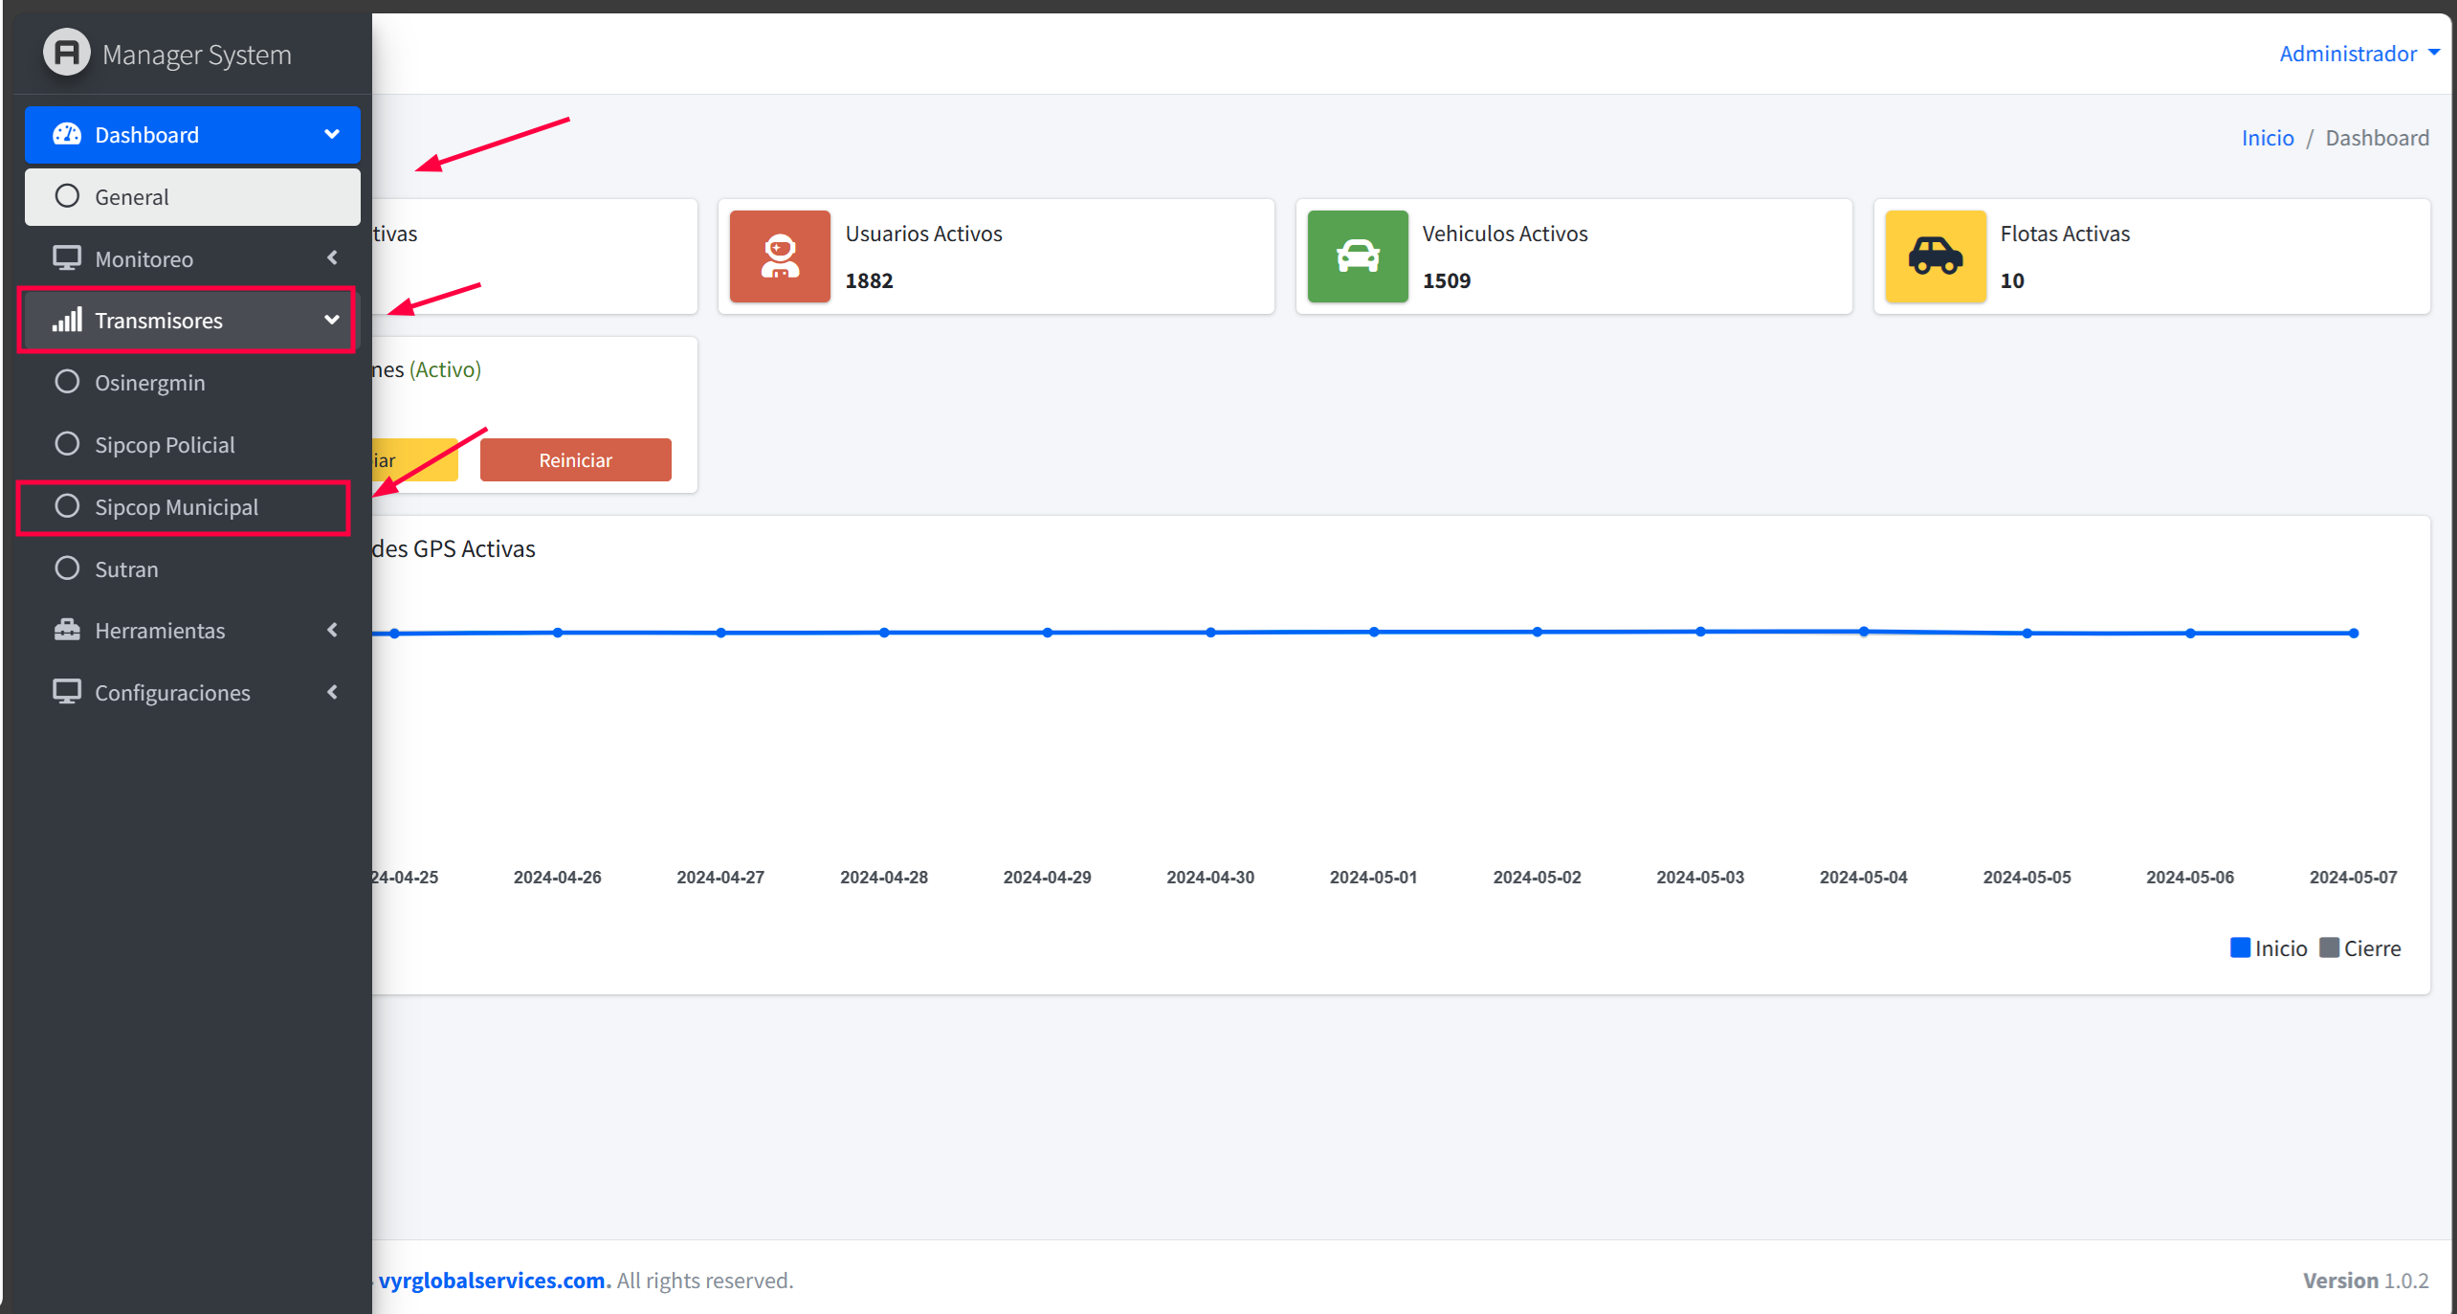Follow the Inicio breadcrumb link
The image size is (2457, 1314).
pos(2268,138)
